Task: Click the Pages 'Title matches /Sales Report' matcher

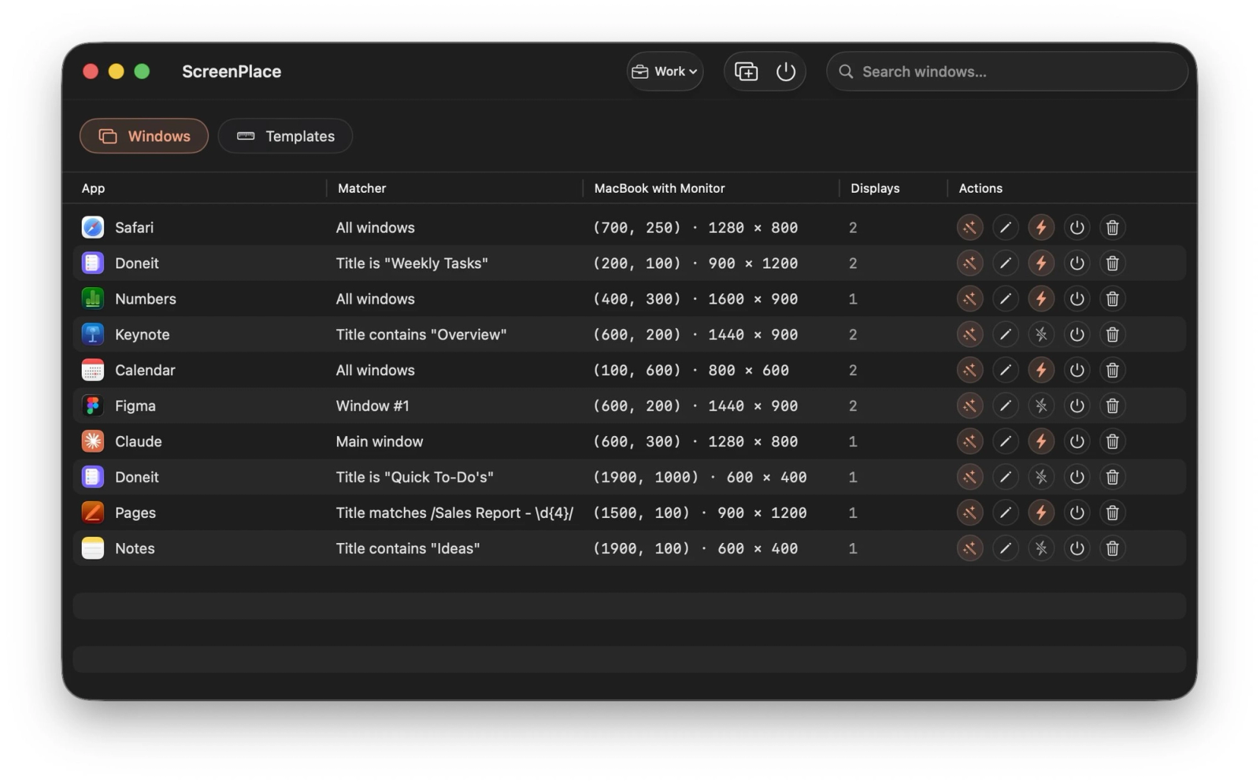Action: pyautogui.click(x=454, y=513)
